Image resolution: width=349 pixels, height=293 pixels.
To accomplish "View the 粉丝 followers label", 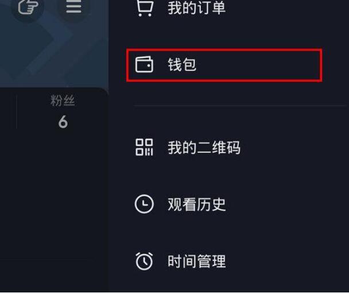I will tap(63, 101).
